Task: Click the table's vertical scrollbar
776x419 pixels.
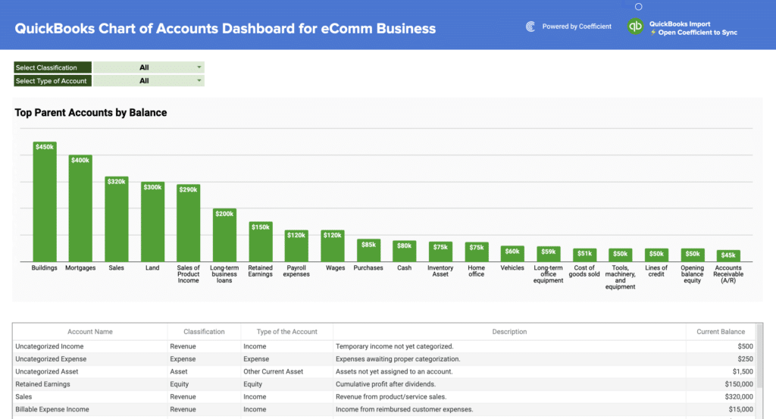Action: (759, 356)
